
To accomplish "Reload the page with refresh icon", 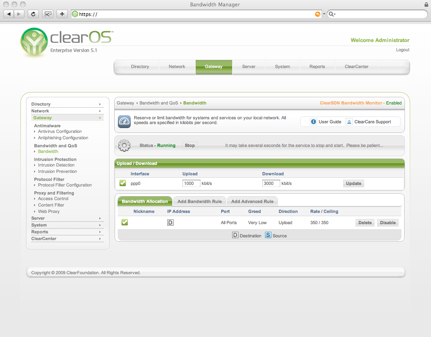I will 33,14.
